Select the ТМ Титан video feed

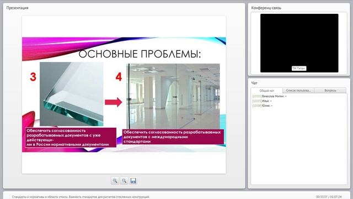(x=299, y=43)
